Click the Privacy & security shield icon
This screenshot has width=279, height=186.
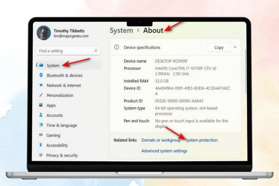pyautogui.click(x=40, y=155)
